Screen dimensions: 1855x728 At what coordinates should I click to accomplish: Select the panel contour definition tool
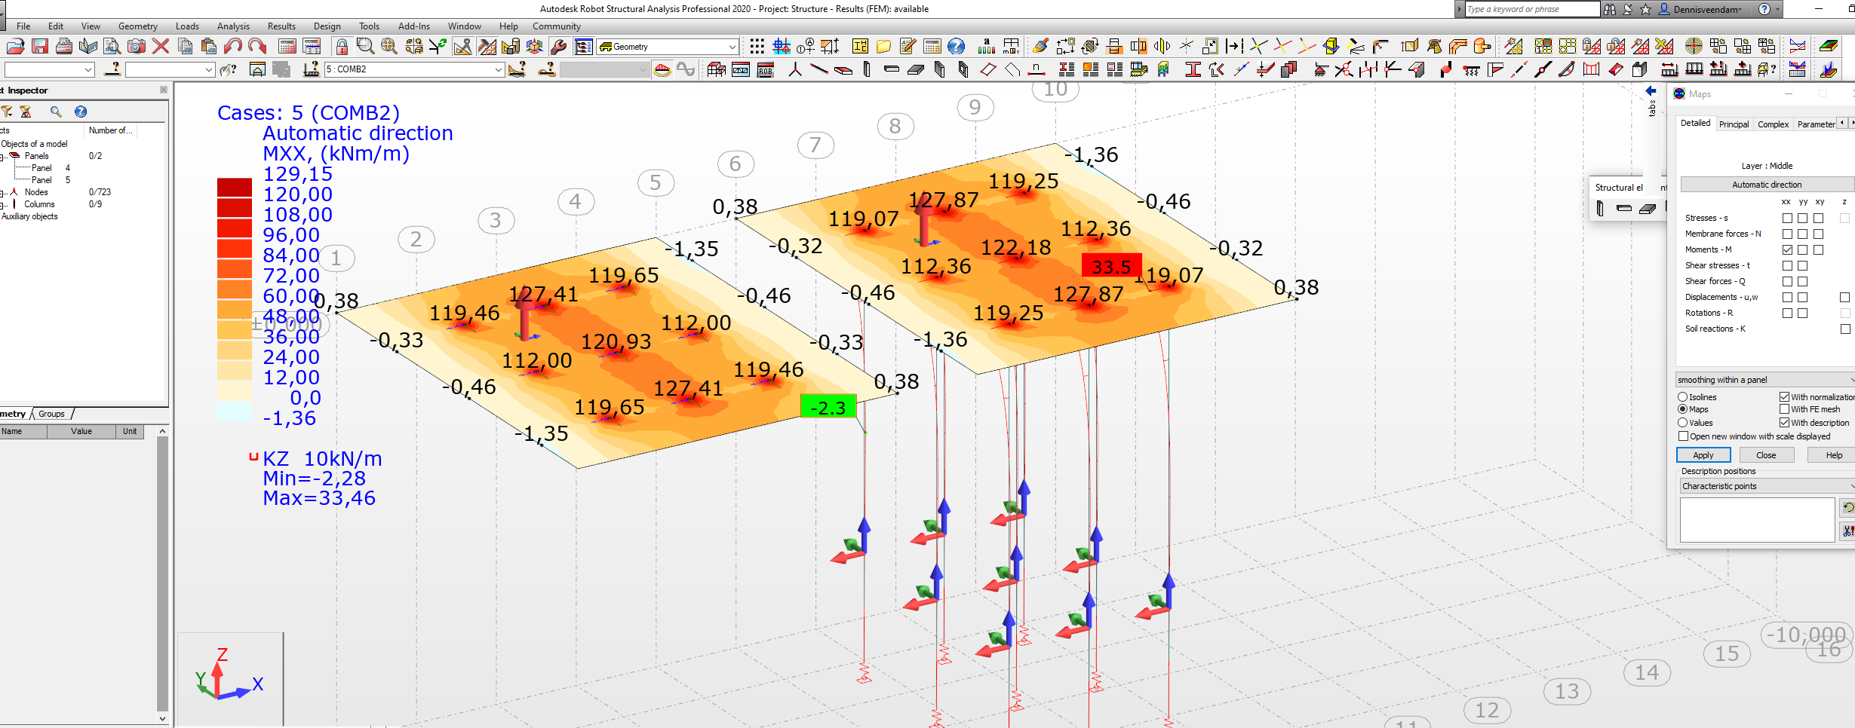click(x=989, y=68)
